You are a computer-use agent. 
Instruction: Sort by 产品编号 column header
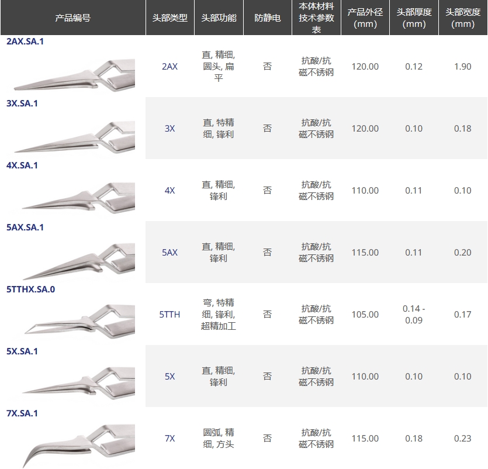click(72, 18)
